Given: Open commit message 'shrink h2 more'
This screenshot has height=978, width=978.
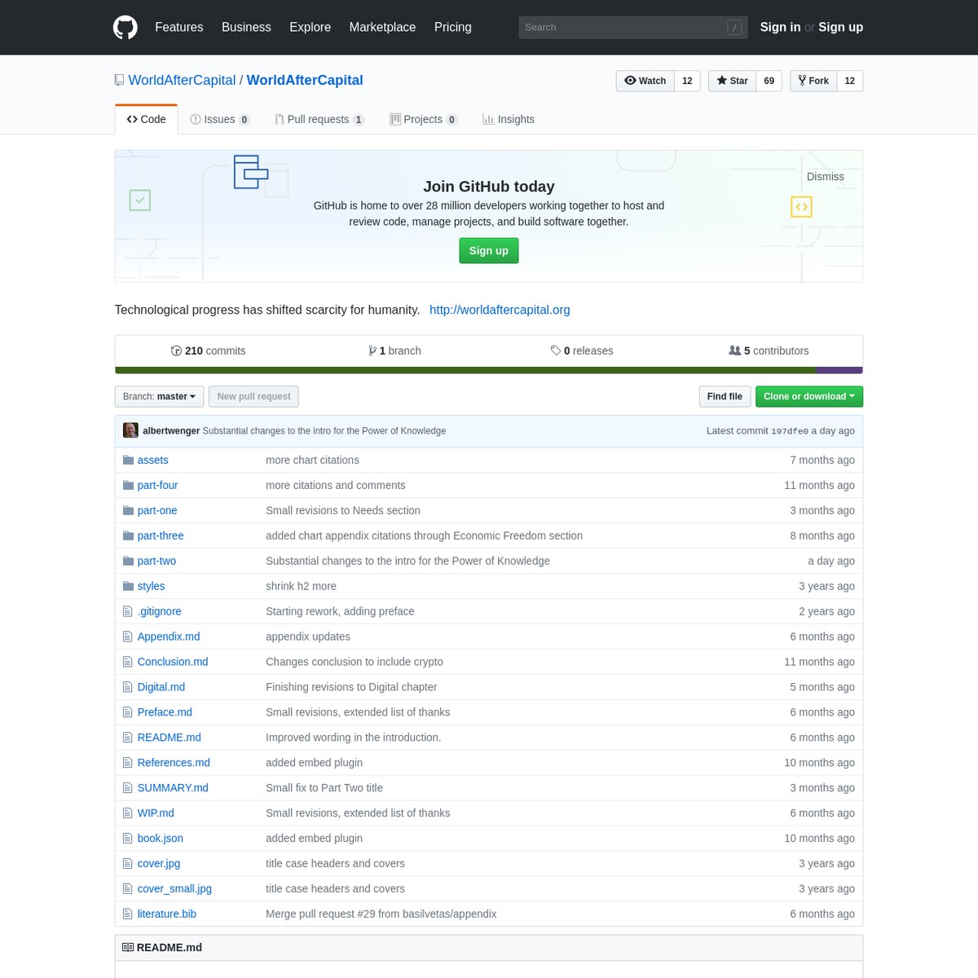Looking at the screenshot, I should (301, 586).
